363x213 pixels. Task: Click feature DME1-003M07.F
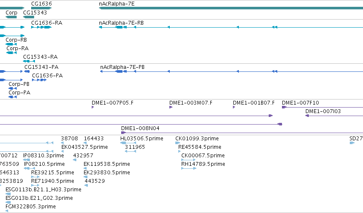191,103
